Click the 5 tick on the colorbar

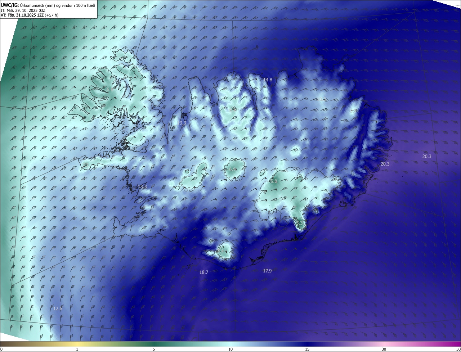pyautogui.click(x=154, y=349)
